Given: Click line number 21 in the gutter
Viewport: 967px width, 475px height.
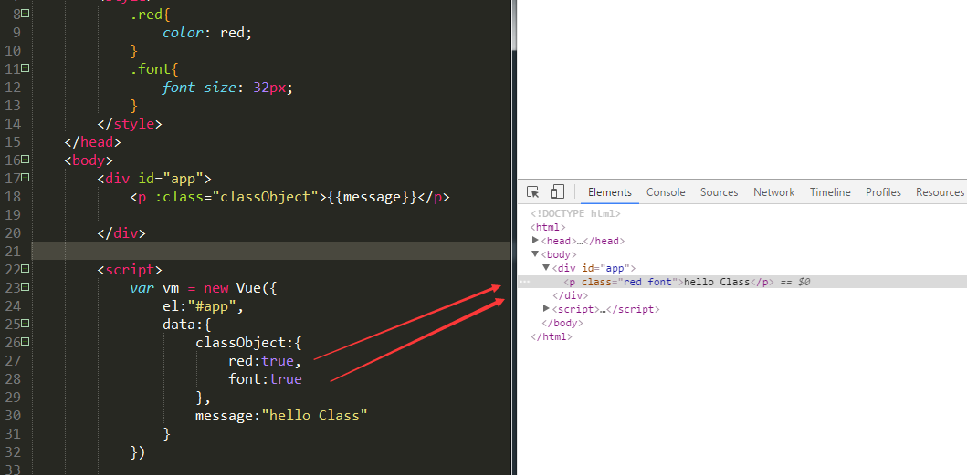Looking at the screenshot, I should tap(13, 252).
